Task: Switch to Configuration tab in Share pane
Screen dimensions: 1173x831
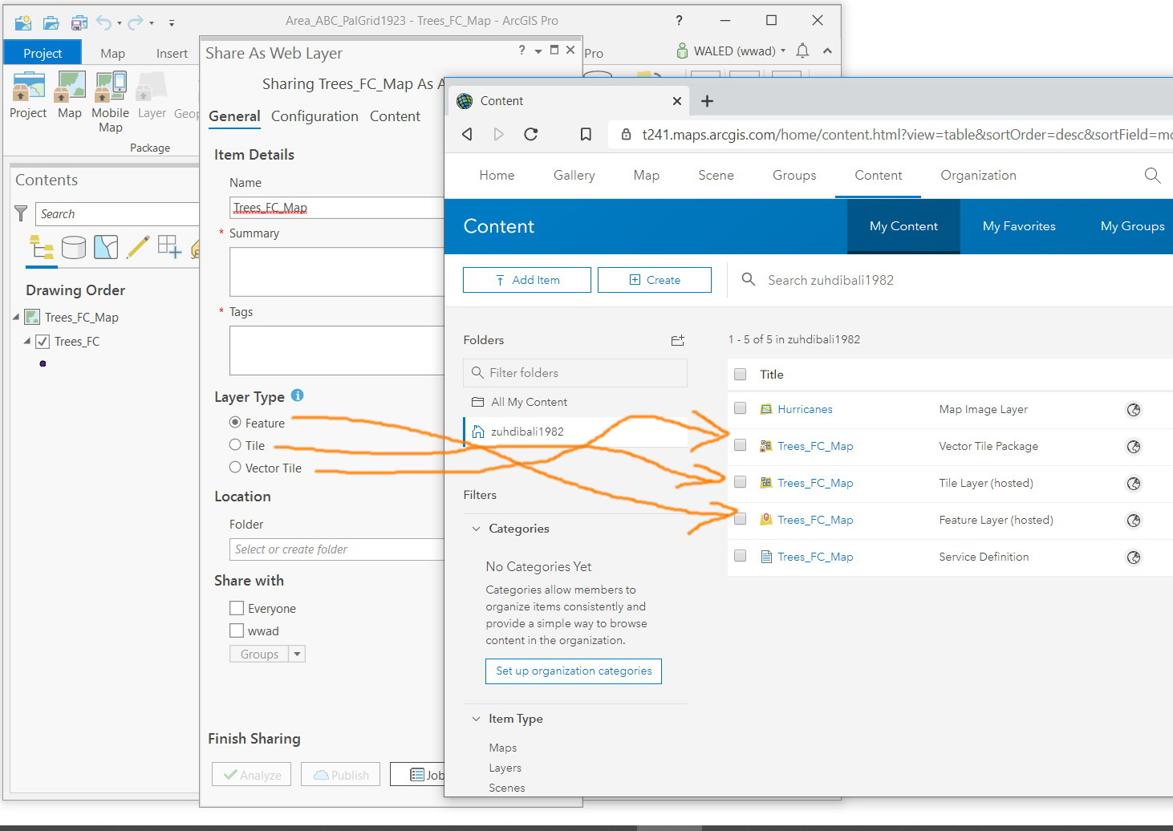Action: [x=315, y=116]
